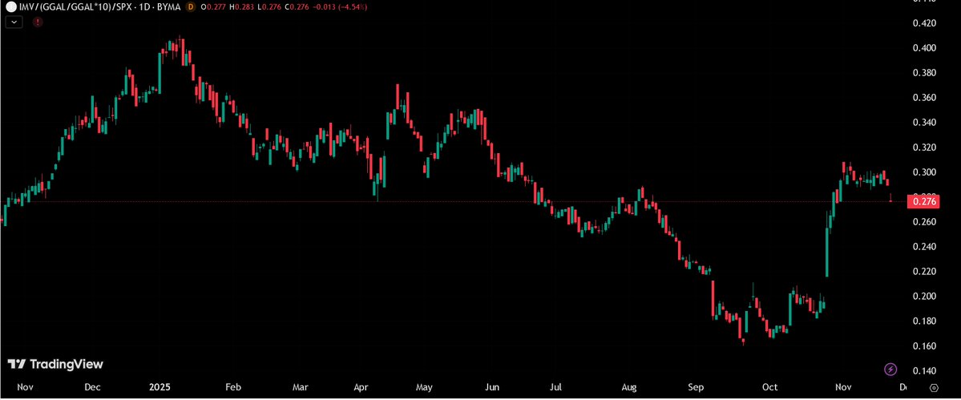Image resolution: width=961 pixels, height=400 pixels.
Task: Click the Feb label on time axis
Action: click(x=233, y=388)
